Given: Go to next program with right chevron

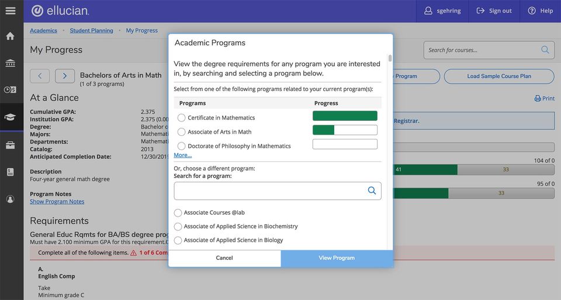Looking at the screenshot, I should click(65, 76).
